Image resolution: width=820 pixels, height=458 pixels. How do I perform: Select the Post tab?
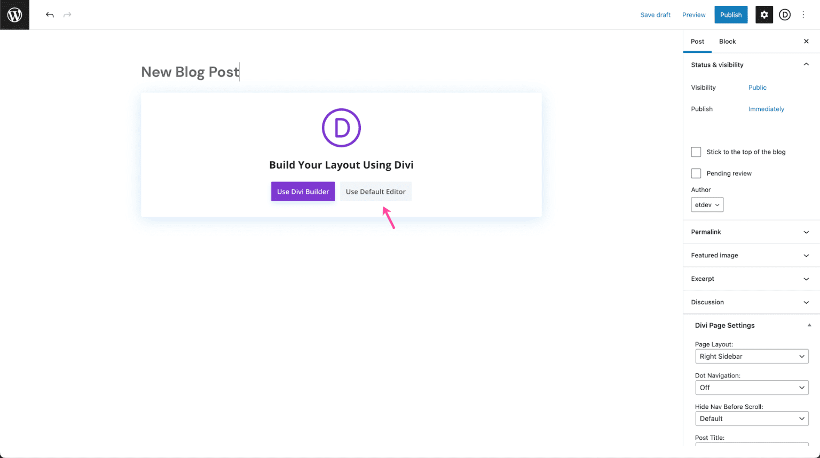(x=697, y=41)
